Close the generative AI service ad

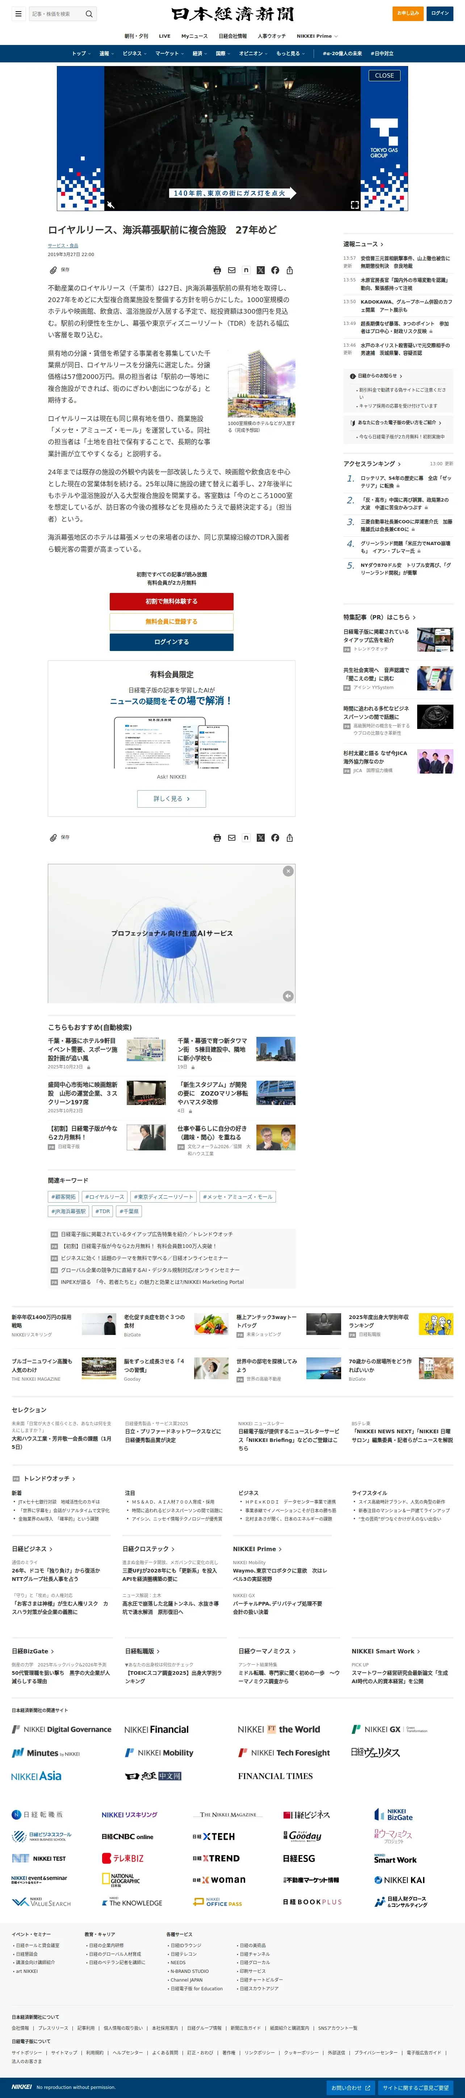pyautogui.click(x=288, y=871)
